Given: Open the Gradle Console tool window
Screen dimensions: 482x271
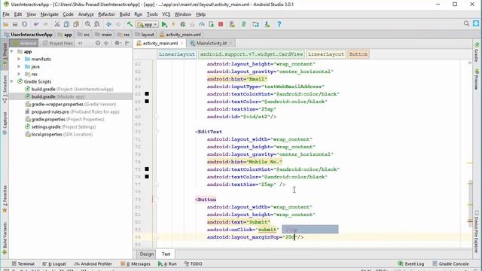Looking at the screenshot, I should tap(450, 263).
